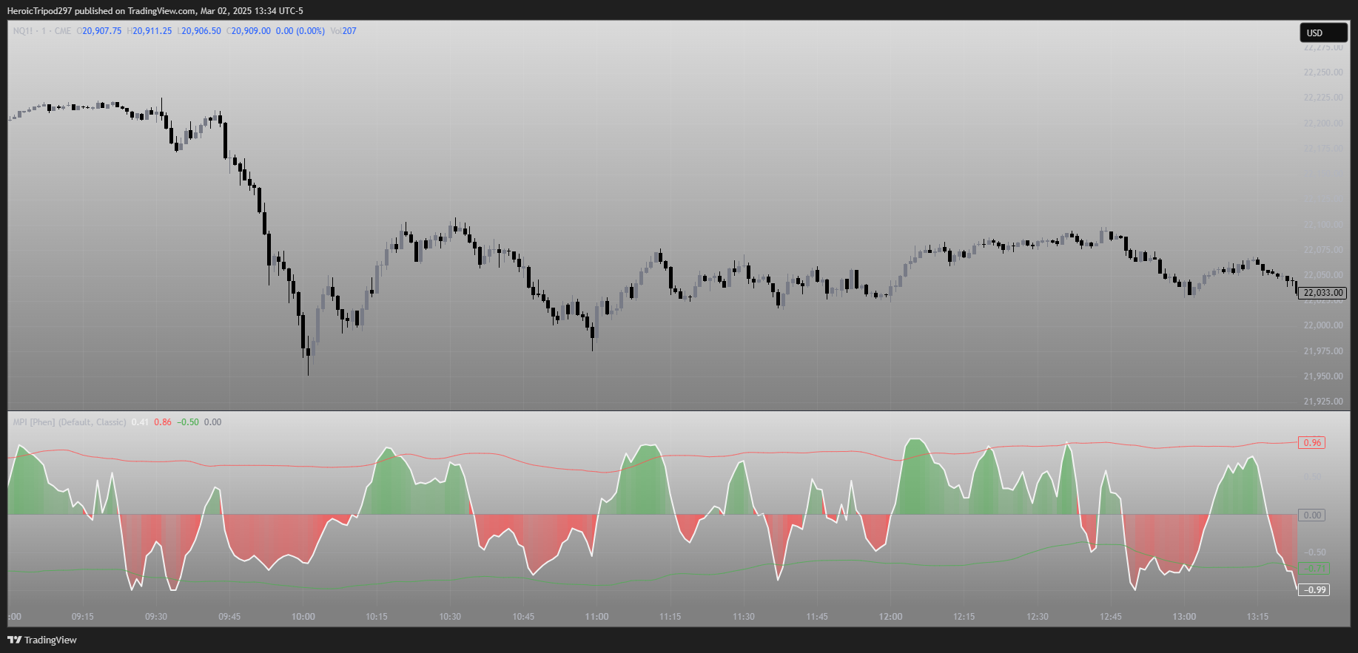Click the TradingView logo at bottom left
Screen dimensions: 1358x653
42,640
